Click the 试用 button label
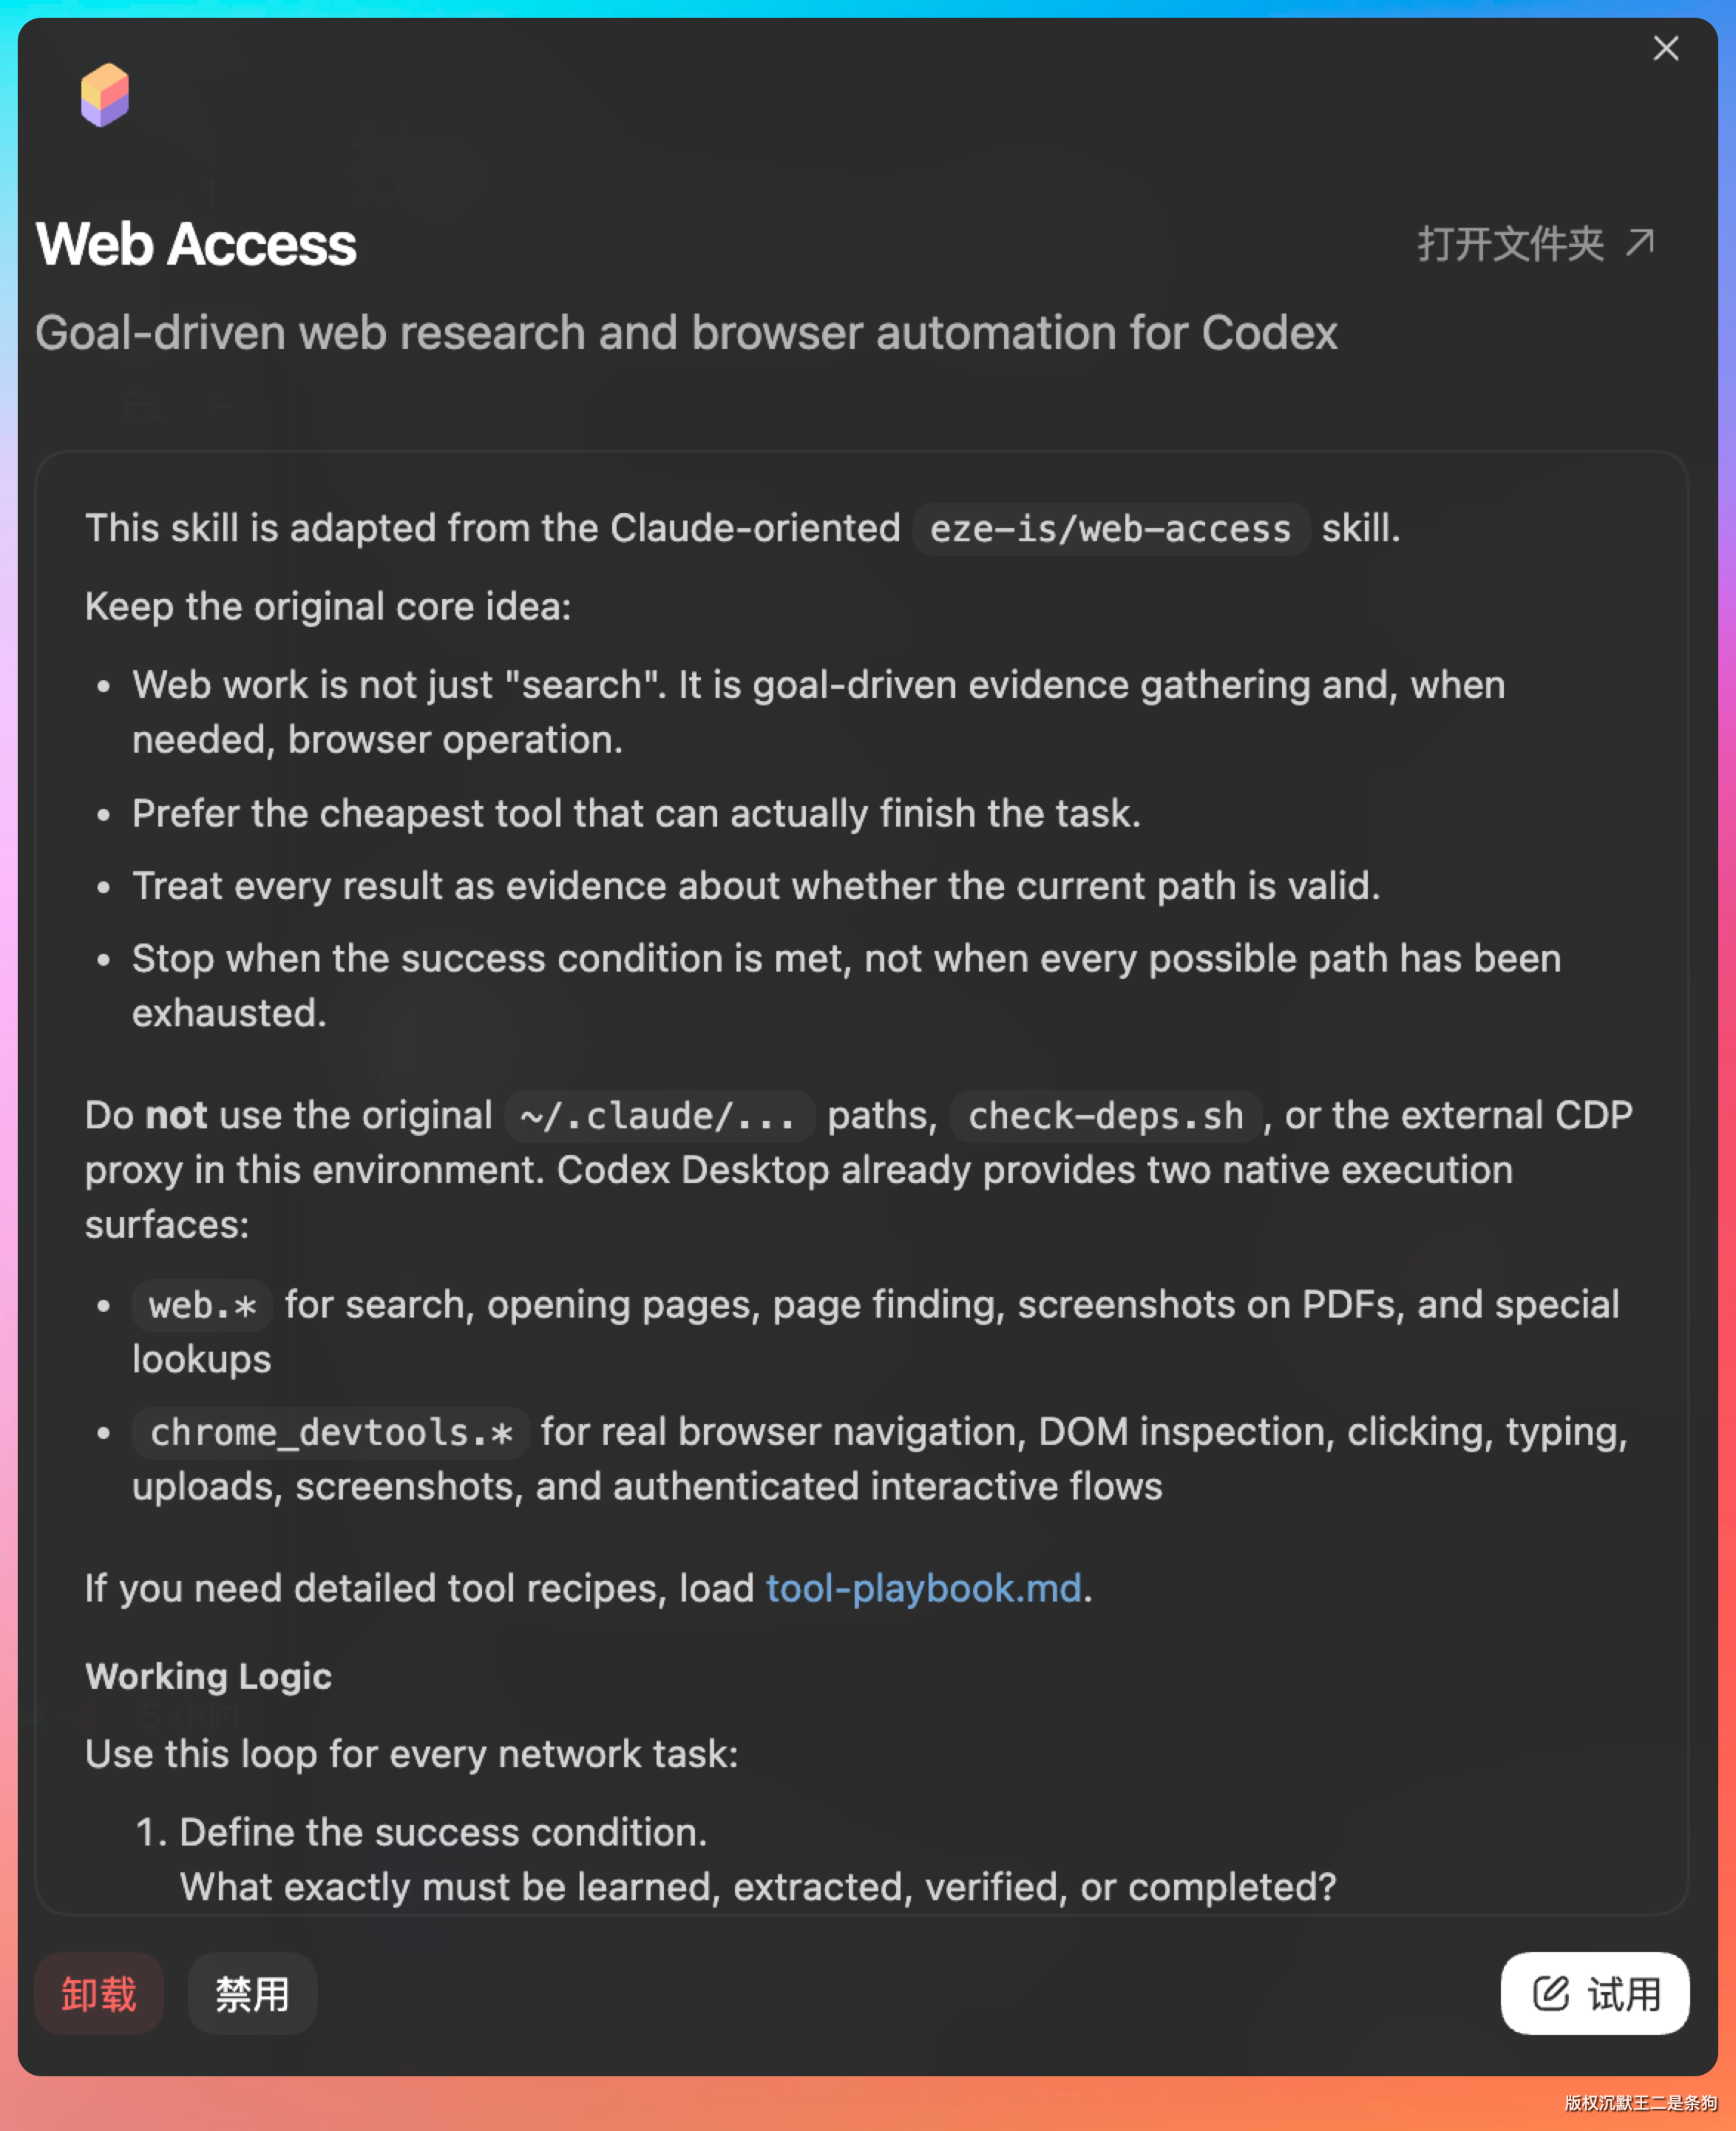This screenshot has width=1736, height=2131. pyautogui.click(x=1624, y=1994)
